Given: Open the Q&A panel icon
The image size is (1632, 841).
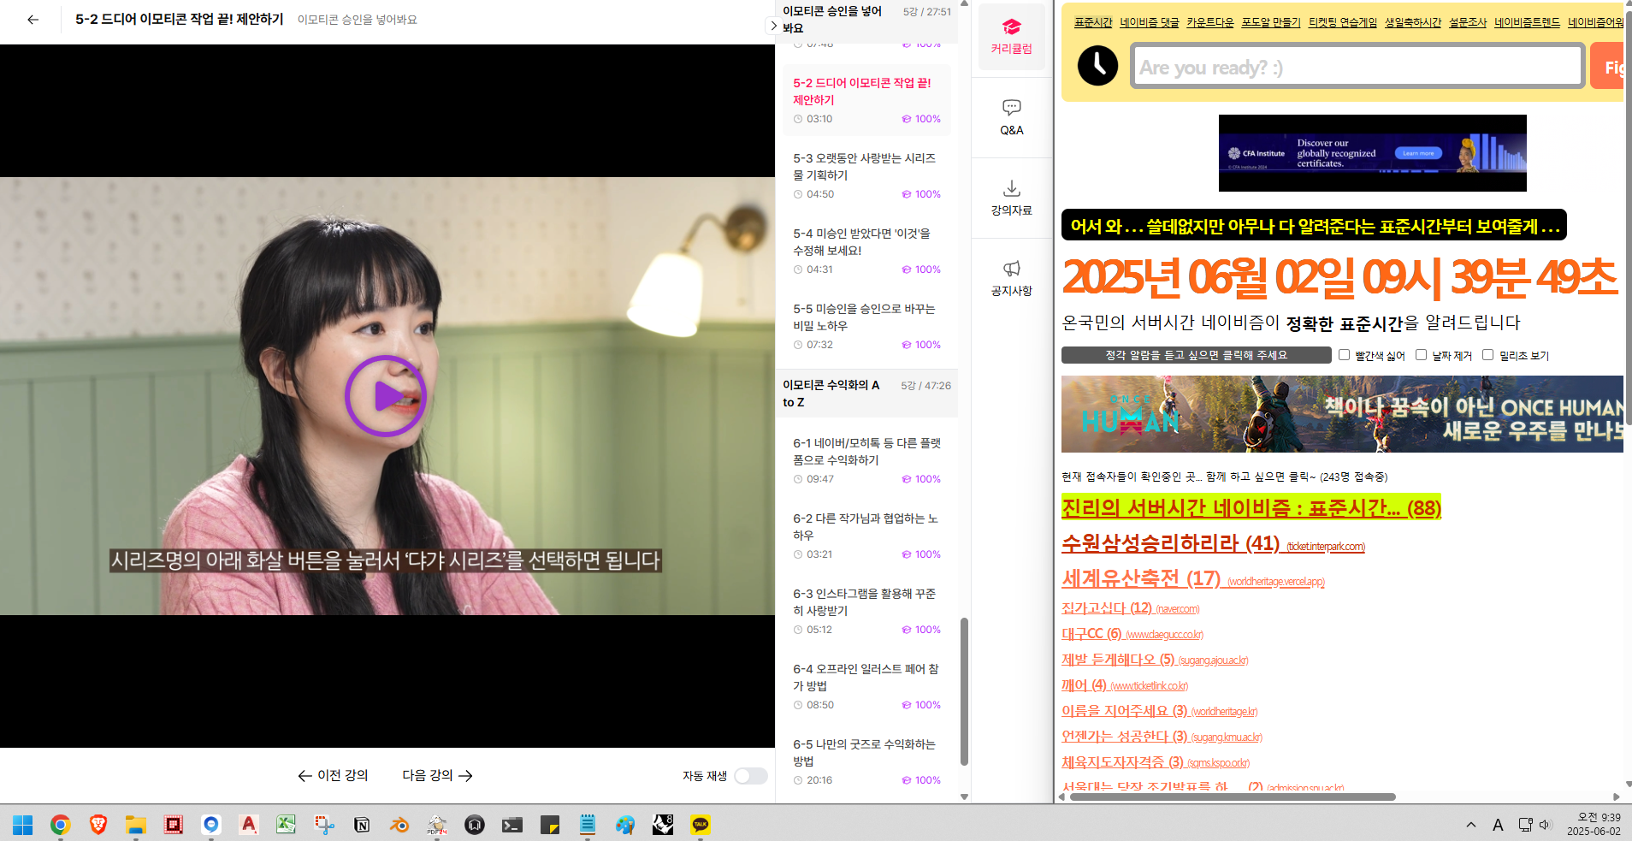Looking at the screenshot, I should point(1012,117).
